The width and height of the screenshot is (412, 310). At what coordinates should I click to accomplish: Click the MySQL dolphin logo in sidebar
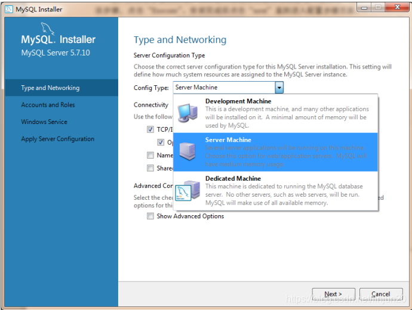47,29
